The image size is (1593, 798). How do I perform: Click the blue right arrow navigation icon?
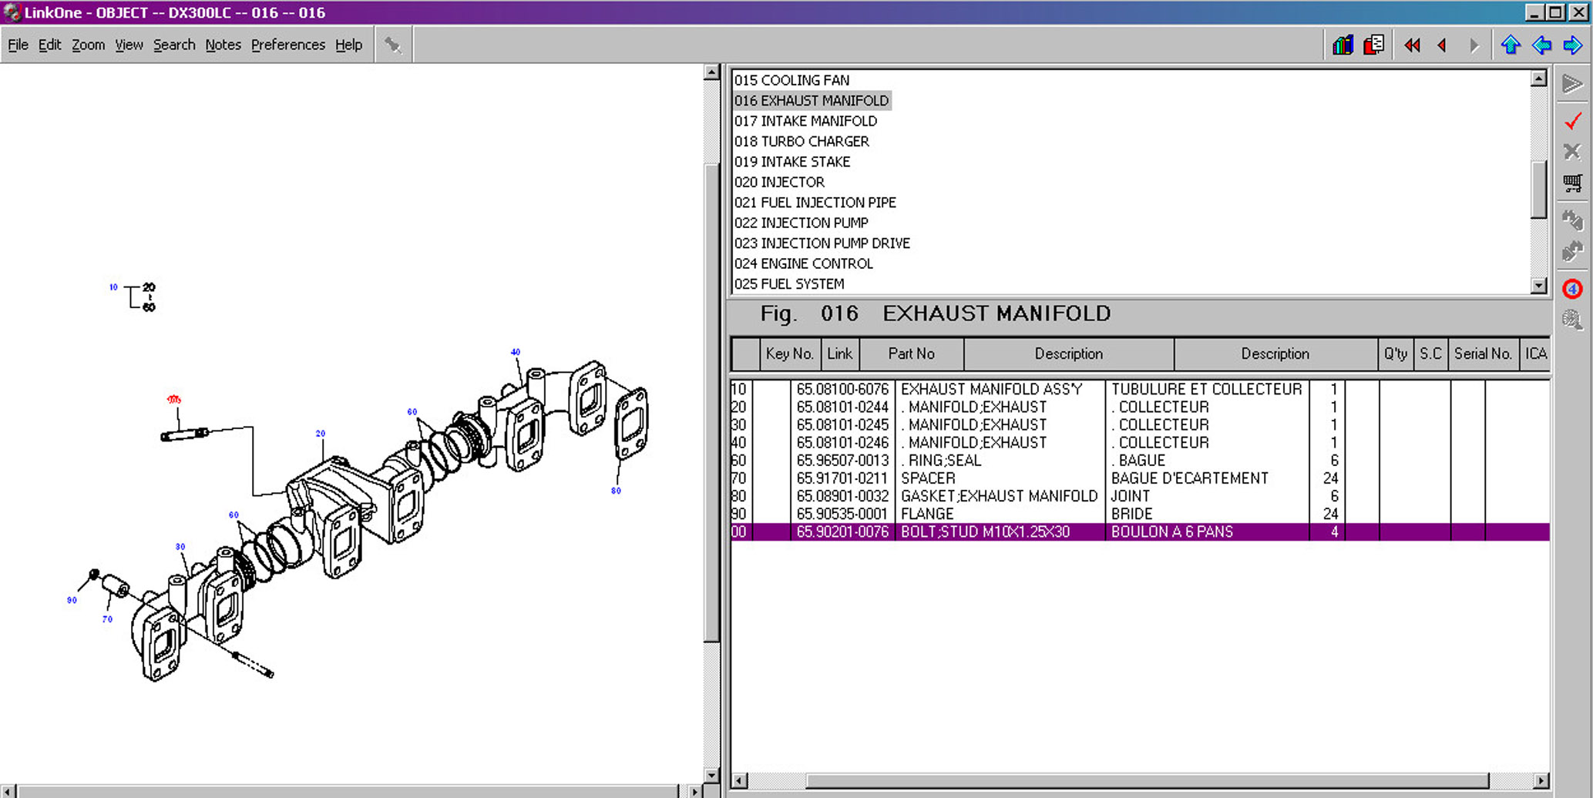pyautogui.click(x=1572, y=45)
